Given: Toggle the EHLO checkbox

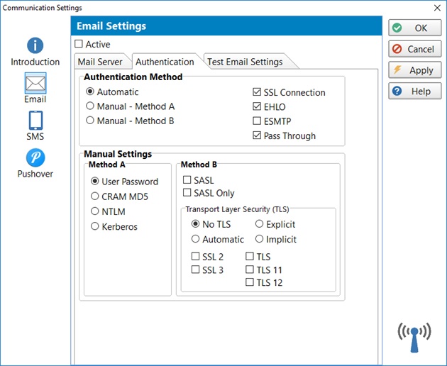Looking at the screenshot, I should click(x=257, y=106).
